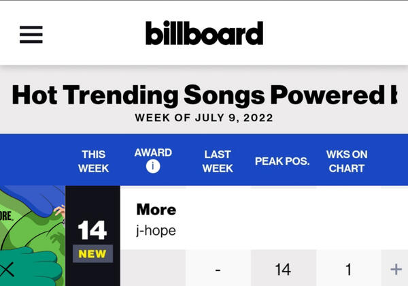This screenshot has height=286, width=408.
Task: Pick the Week of July 9, 2022 date
Action: 204,118
